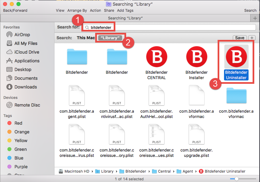Open AirDrop in the sidebar
This screenshot has height=182, width=260.
pos(18,35)
